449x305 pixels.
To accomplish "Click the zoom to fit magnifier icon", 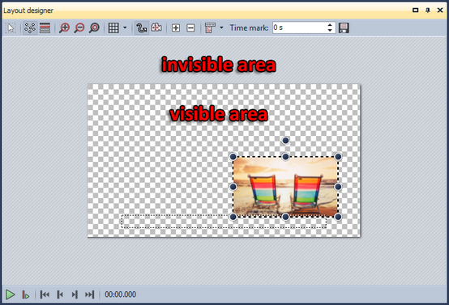I will pyautogui.click(x=94, y=28).
